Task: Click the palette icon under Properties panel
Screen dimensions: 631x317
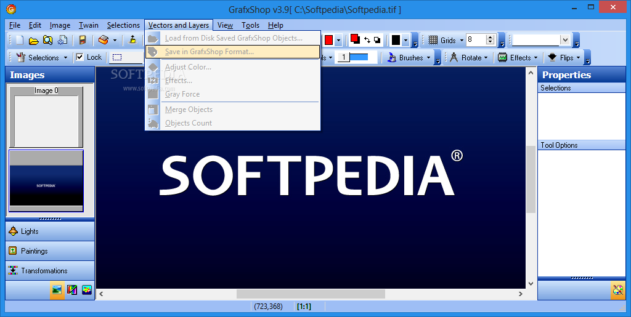Action: (x=617, y=290)
